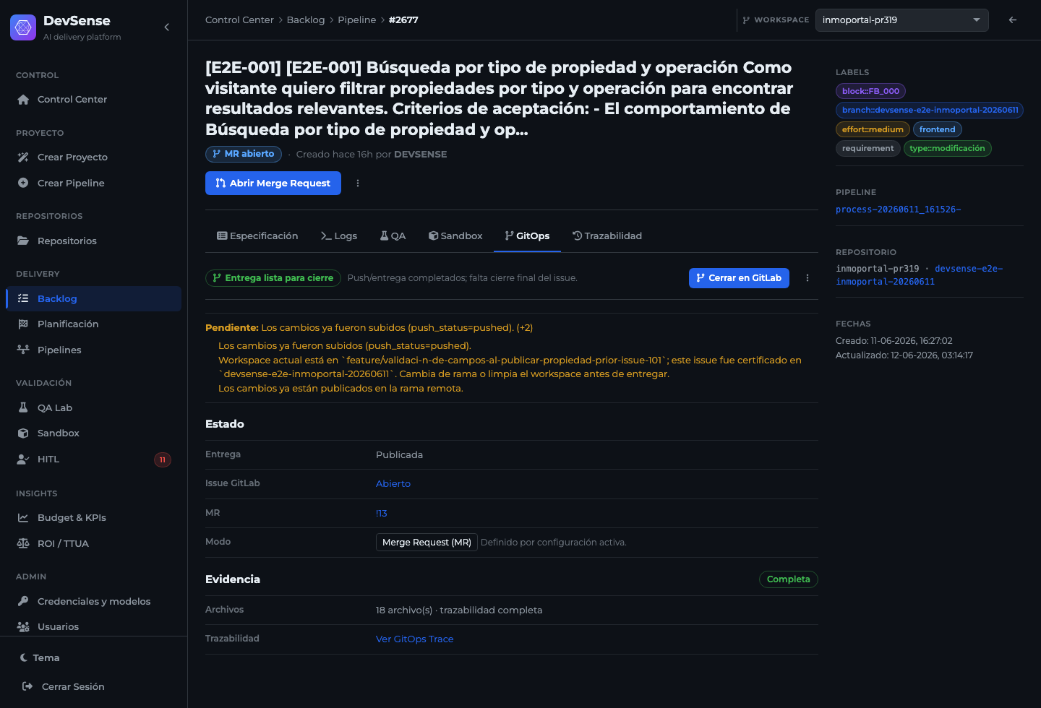The height and width of the screenshot is (708, 1041).
Task: Open the options menu next to Cerrar en GitLab
Action: pyautogui.click(x=807, y=278)
